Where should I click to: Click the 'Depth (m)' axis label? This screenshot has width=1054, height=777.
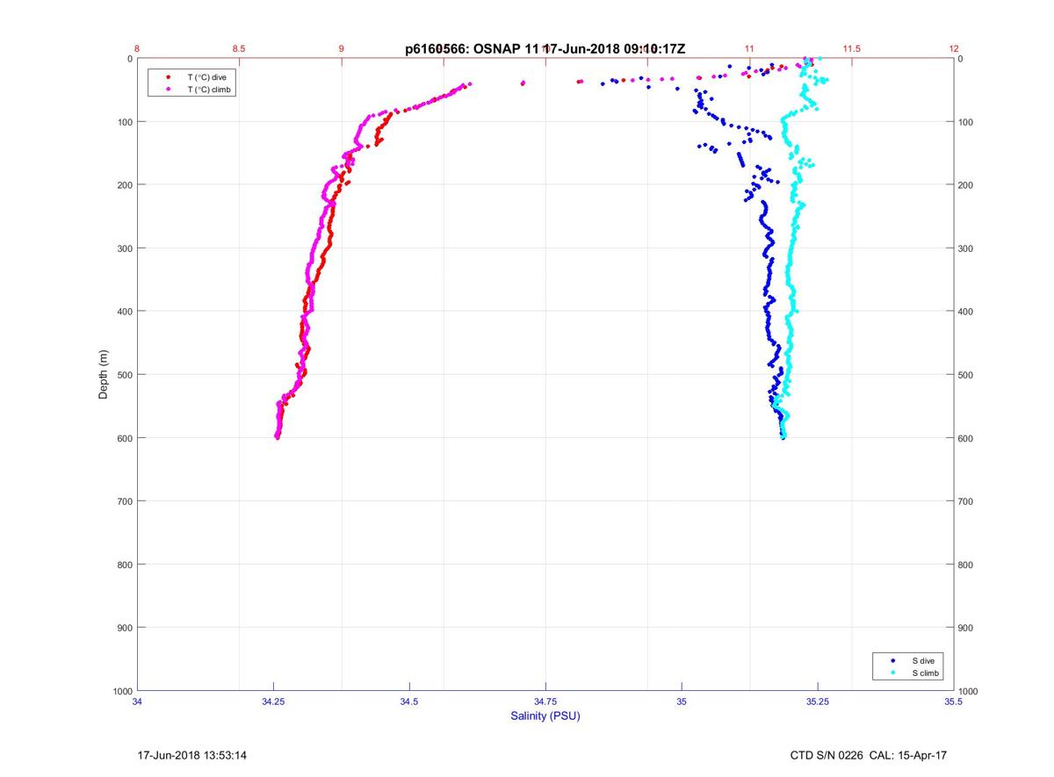coord(103,375)
